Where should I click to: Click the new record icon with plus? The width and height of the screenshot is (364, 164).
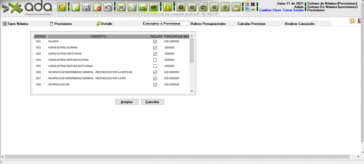coord(76,7)
